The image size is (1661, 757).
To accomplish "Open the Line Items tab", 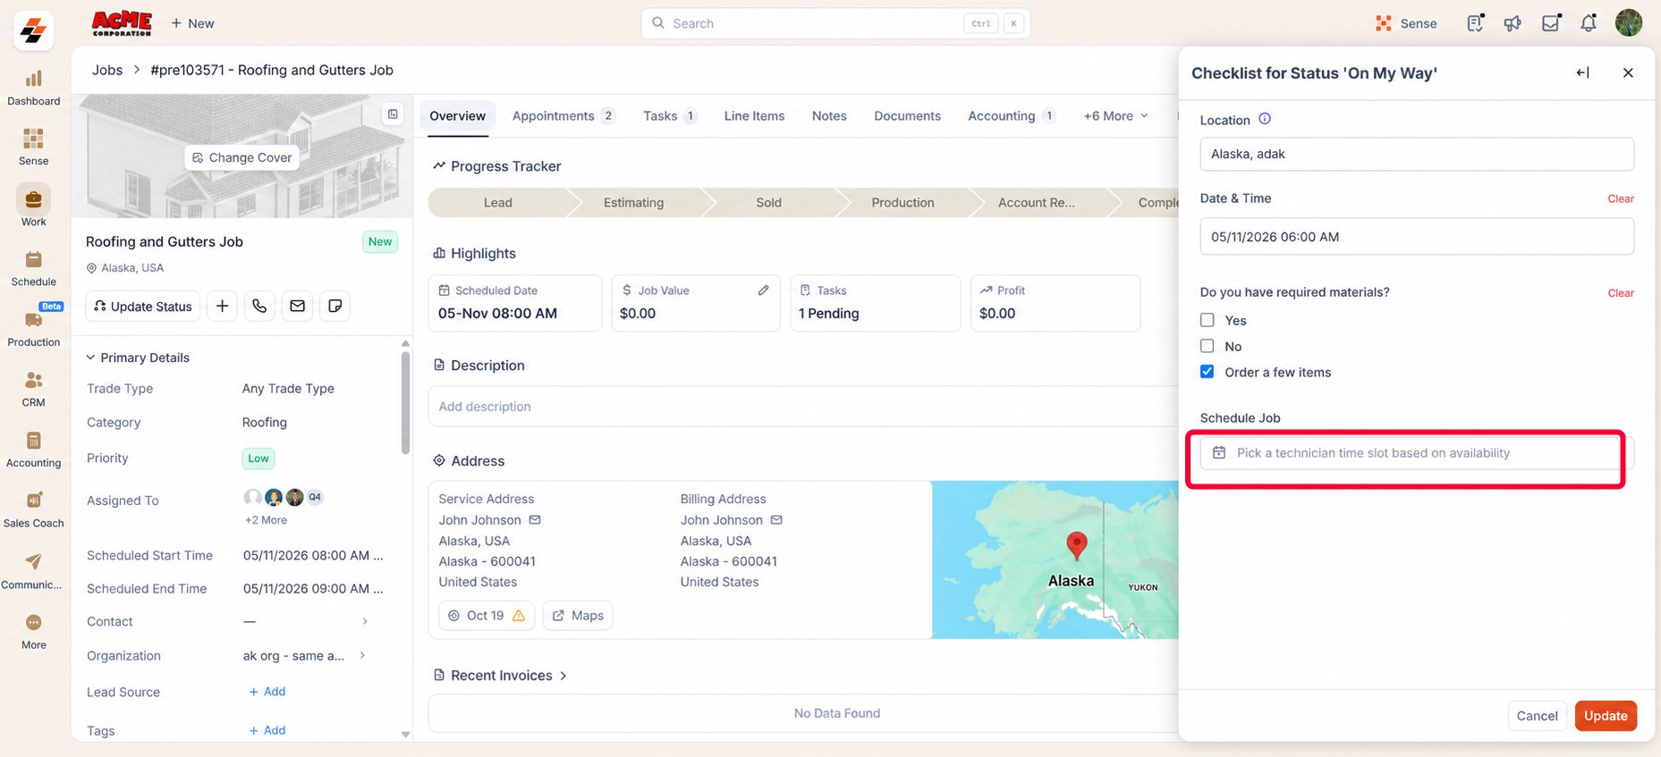I will tap(754, 116).
